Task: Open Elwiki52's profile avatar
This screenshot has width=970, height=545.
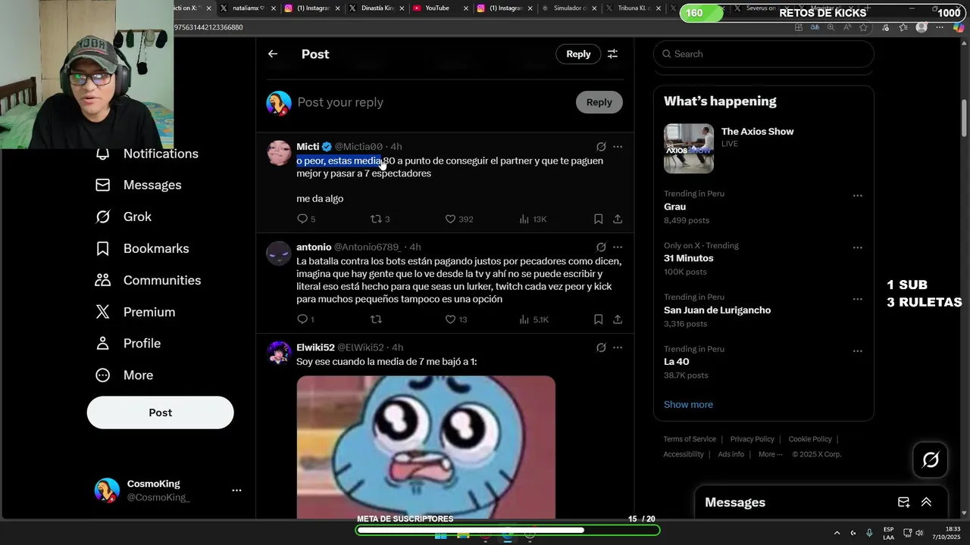Action: (x=279, y=353)
